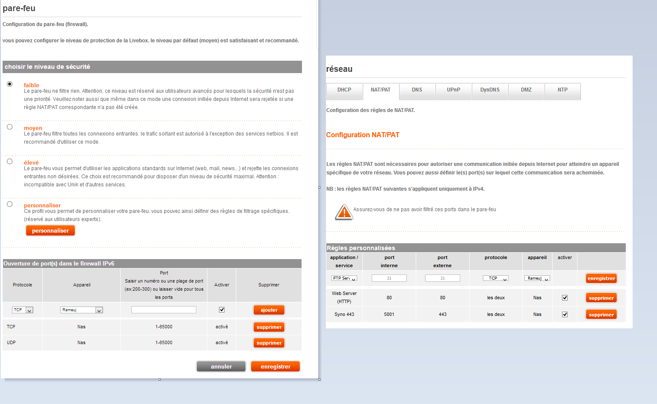Delete the UDP Nas IPv6 rule with supprimer
657x404 pixels.
(x=269, y=343)
